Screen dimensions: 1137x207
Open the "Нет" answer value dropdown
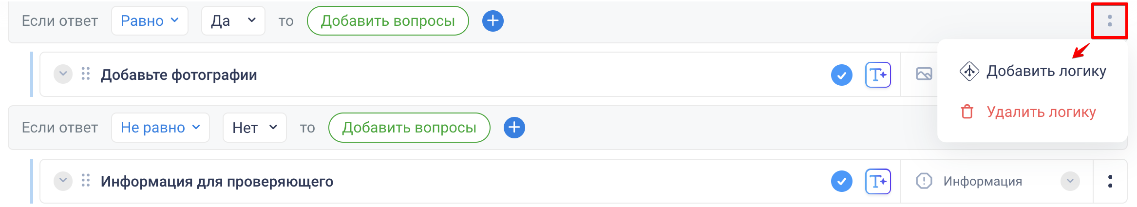tap(254, 128)
